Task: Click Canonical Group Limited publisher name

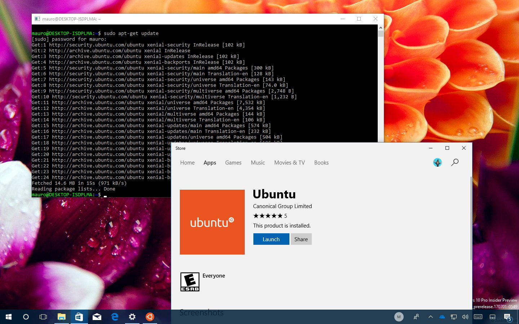Action: point(283,206)
